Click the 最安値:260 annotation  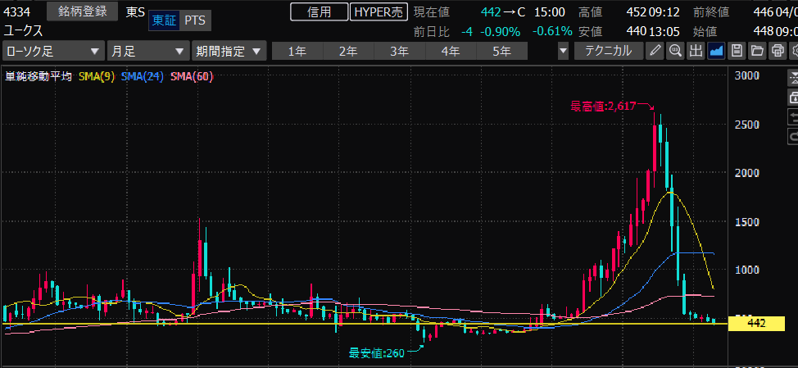[x=376, y=352]
